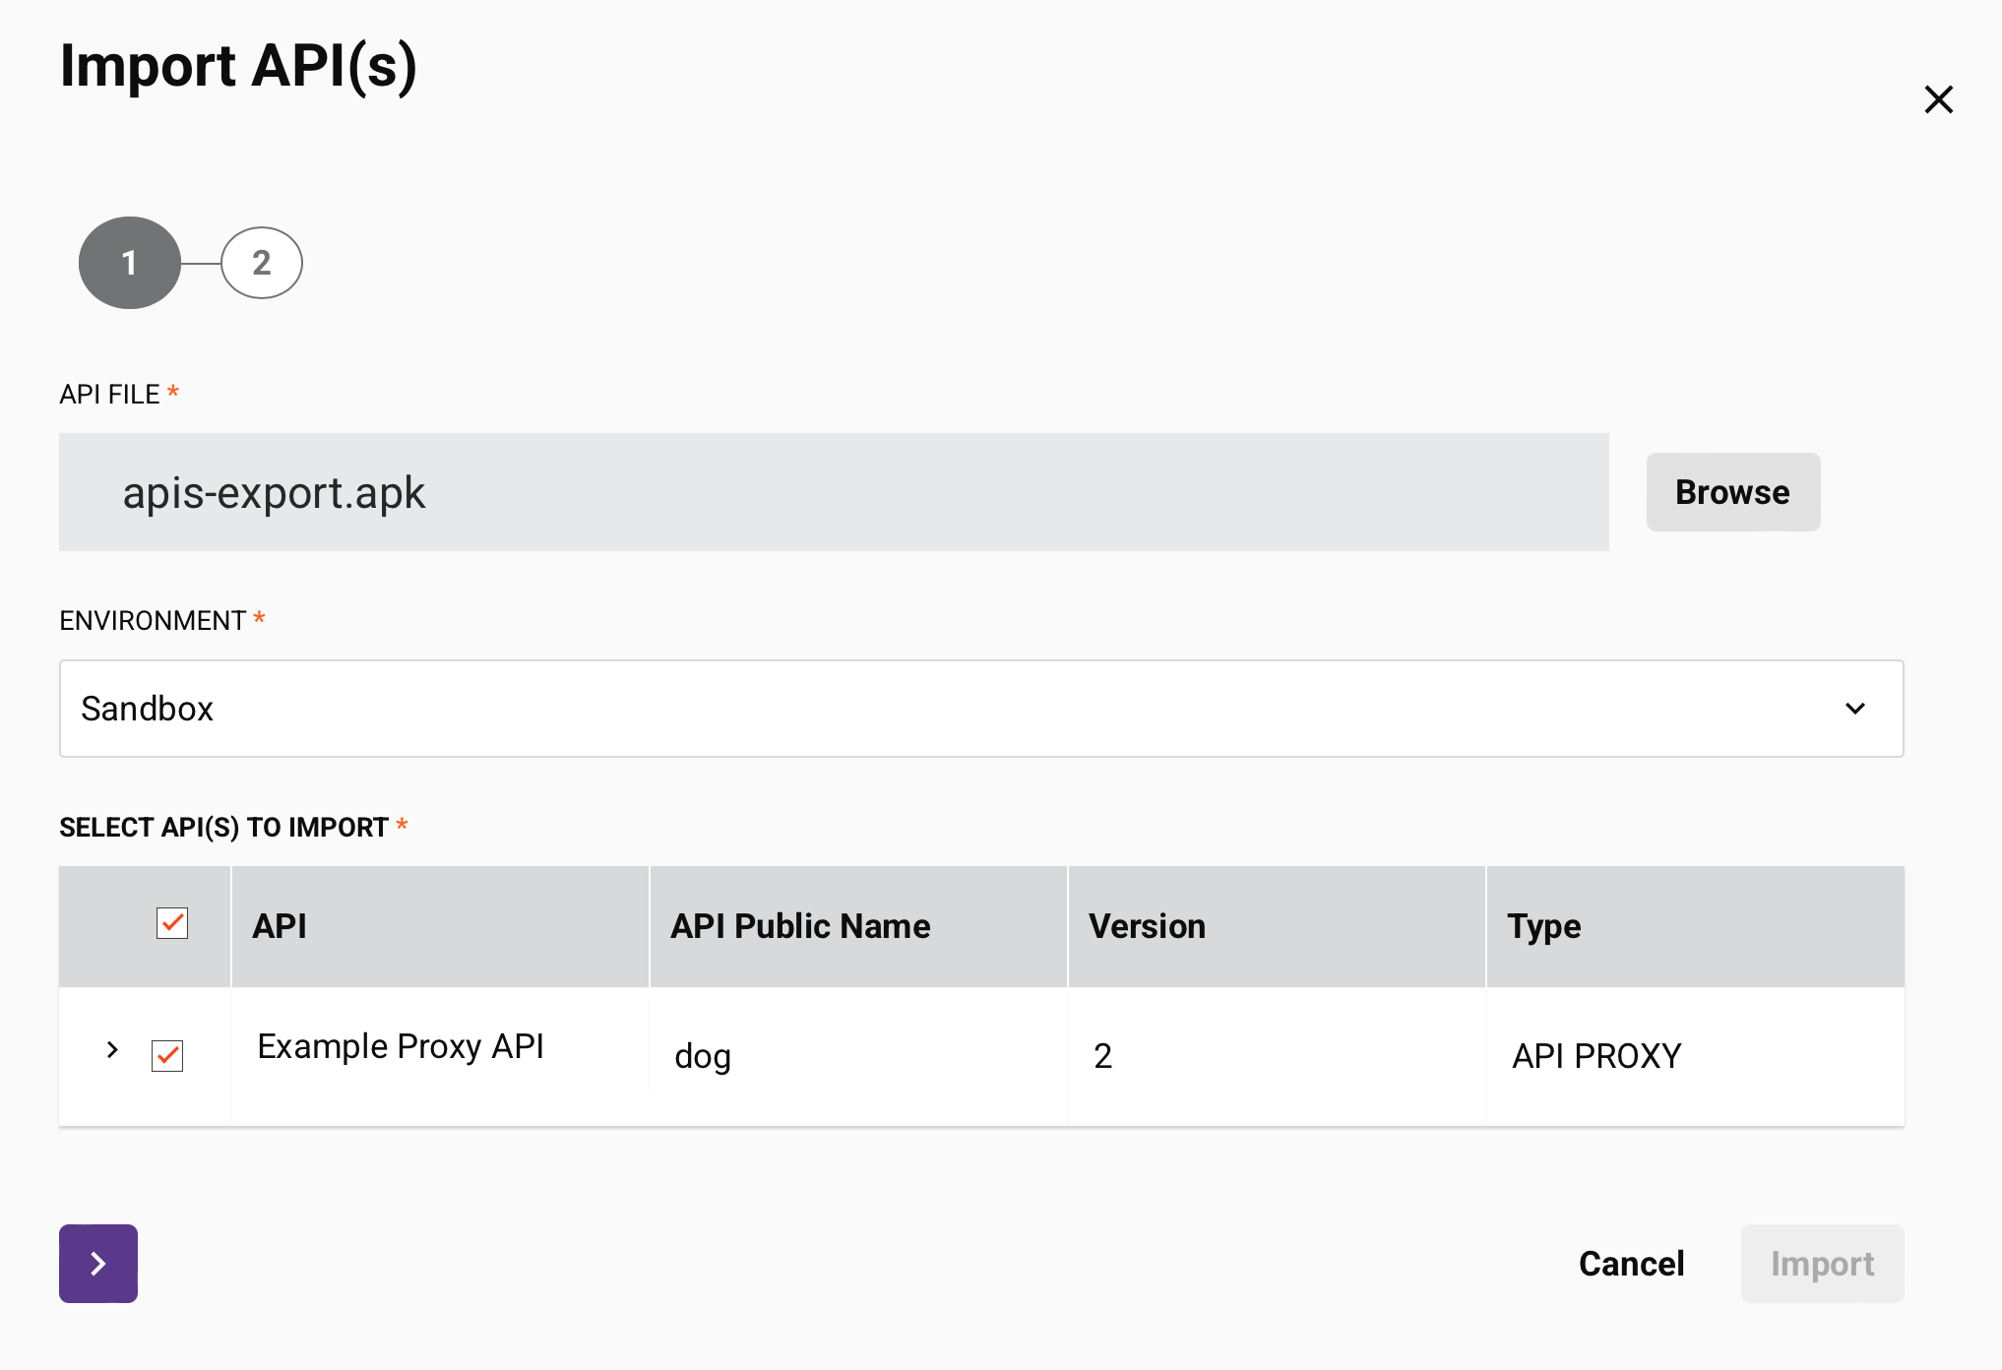
Task: Check the select-all APIs checkbox
Action: tap(170, 924)
